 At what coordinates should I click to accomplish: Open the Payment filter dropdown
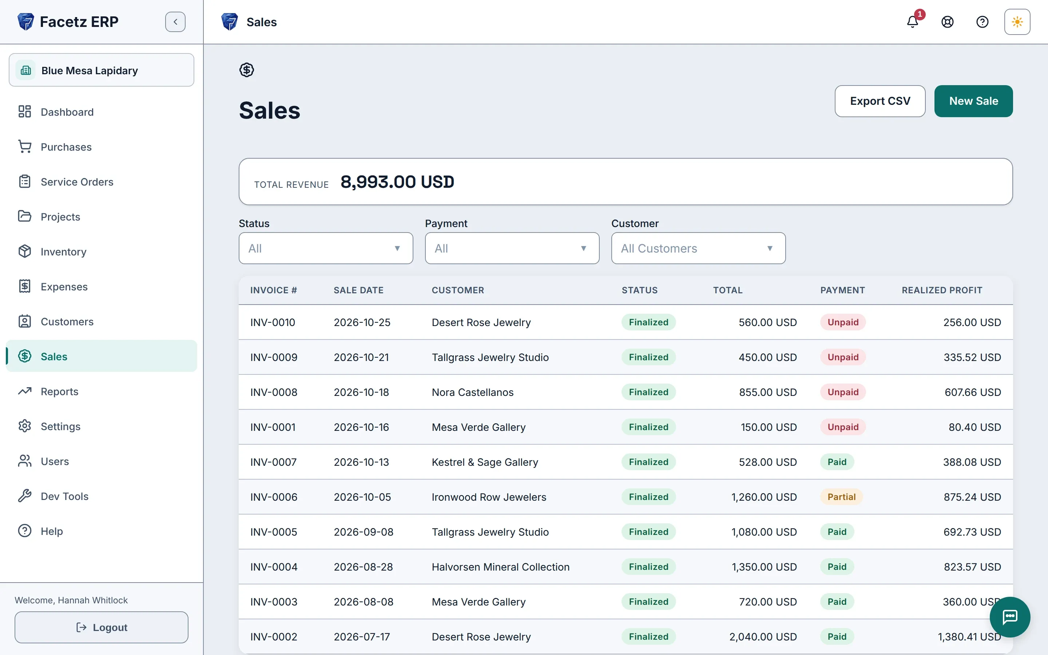[x=512, y=248]
